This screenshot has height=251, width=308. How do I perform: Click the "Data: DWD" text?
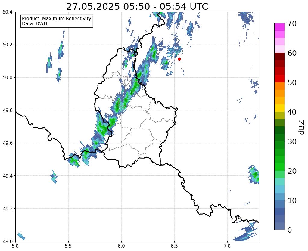click(x=34, y=23)
